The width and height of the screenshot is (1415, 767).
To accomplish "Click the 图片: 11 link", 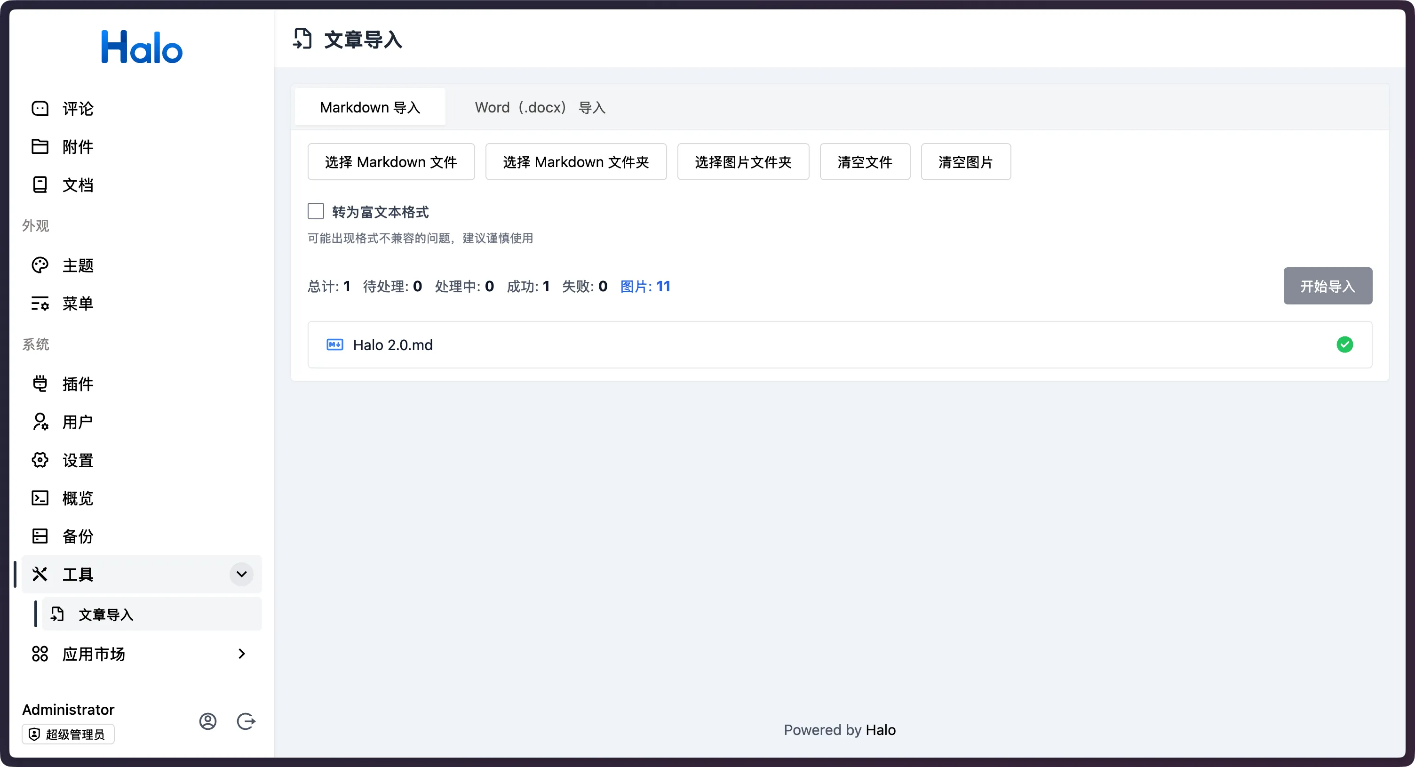I will point(645,286).
